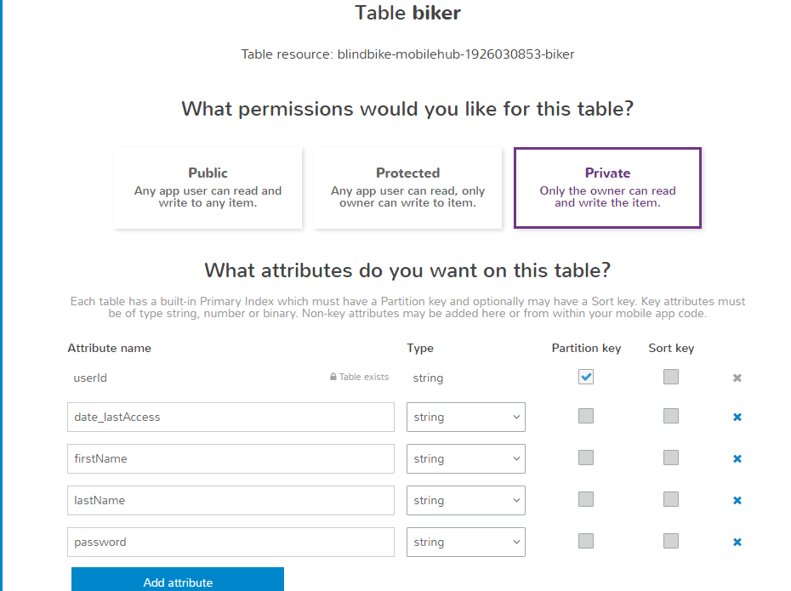Remove the date_lastAccess attribute row
The width and height of the screenshot is (791, 591).
coord(737,418)
